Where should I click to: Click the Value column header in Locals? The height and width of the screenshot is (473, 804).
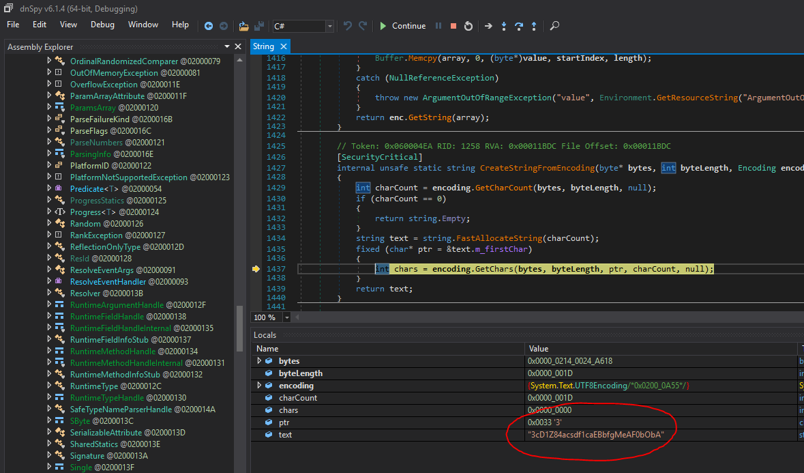pos(661,349)
